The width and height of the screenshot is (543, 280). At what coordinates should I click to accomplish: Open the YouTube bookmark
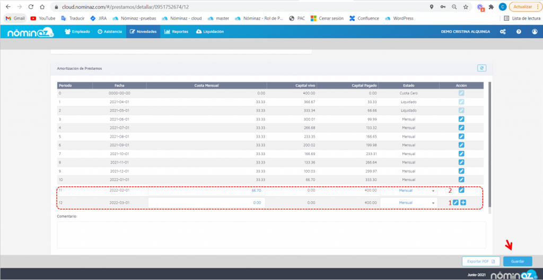(x=43, y=19)
